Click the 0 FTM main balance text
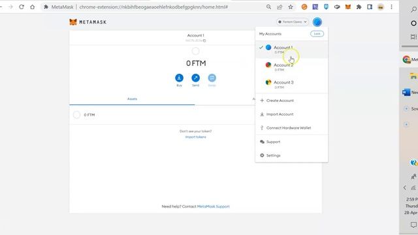This screenshot has height=235, width=418. [196, 63]
